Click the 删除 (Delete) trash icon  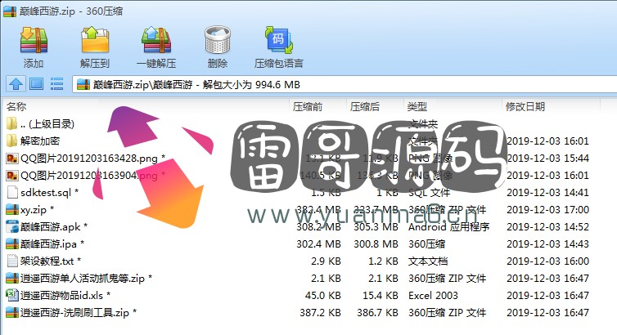[217, 40]
